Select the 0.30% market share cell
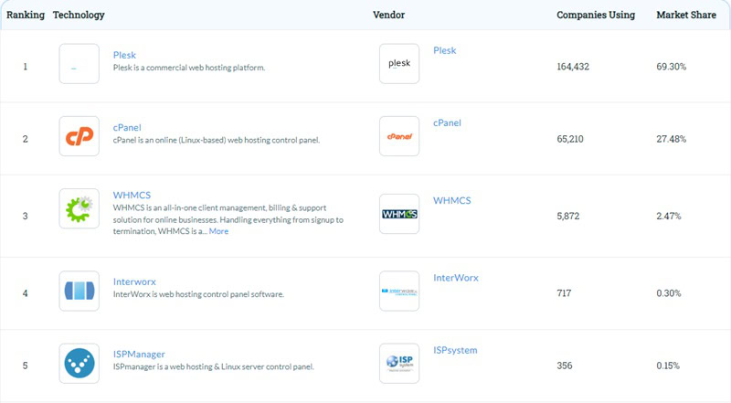The image size is (731, 403). pos(669,293)
